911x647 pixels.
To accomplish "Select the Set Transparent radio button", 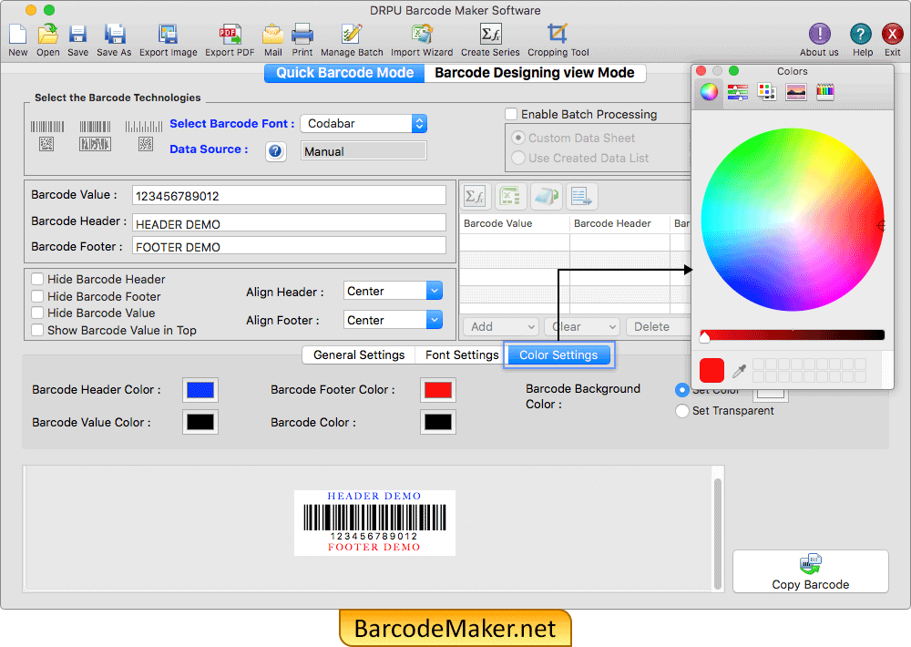I will coord(682,411).
